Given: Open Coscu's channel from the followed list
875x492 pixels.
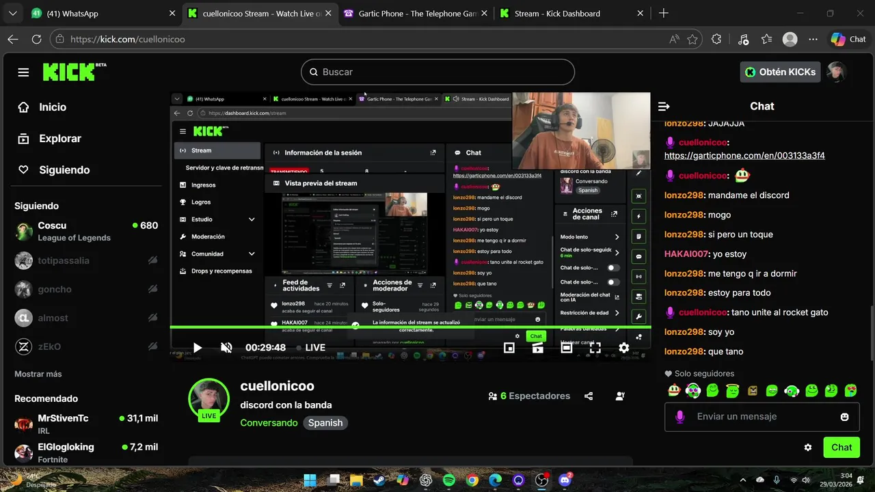Looking at the screenshot, I should click(x=86, y=231).
